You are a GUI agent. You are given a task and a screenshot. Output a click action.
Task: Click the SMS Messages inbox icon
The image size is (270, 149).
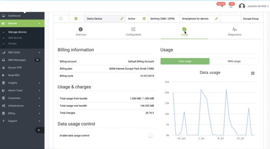3,60
